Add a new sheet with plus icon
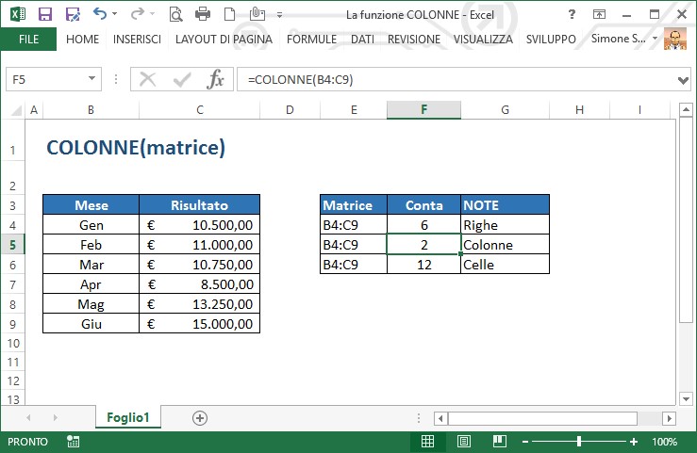This screenshot has width=697, height=453. point(200,418)
